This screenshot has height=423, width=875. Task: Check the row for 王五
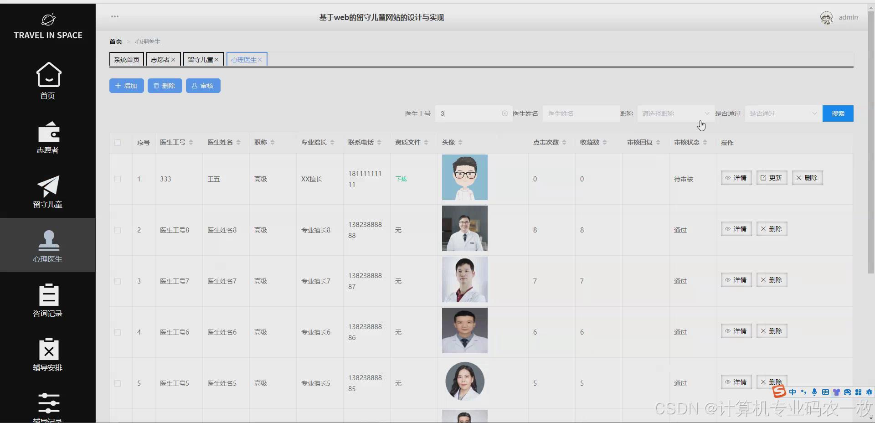click(x=118, y=179)
